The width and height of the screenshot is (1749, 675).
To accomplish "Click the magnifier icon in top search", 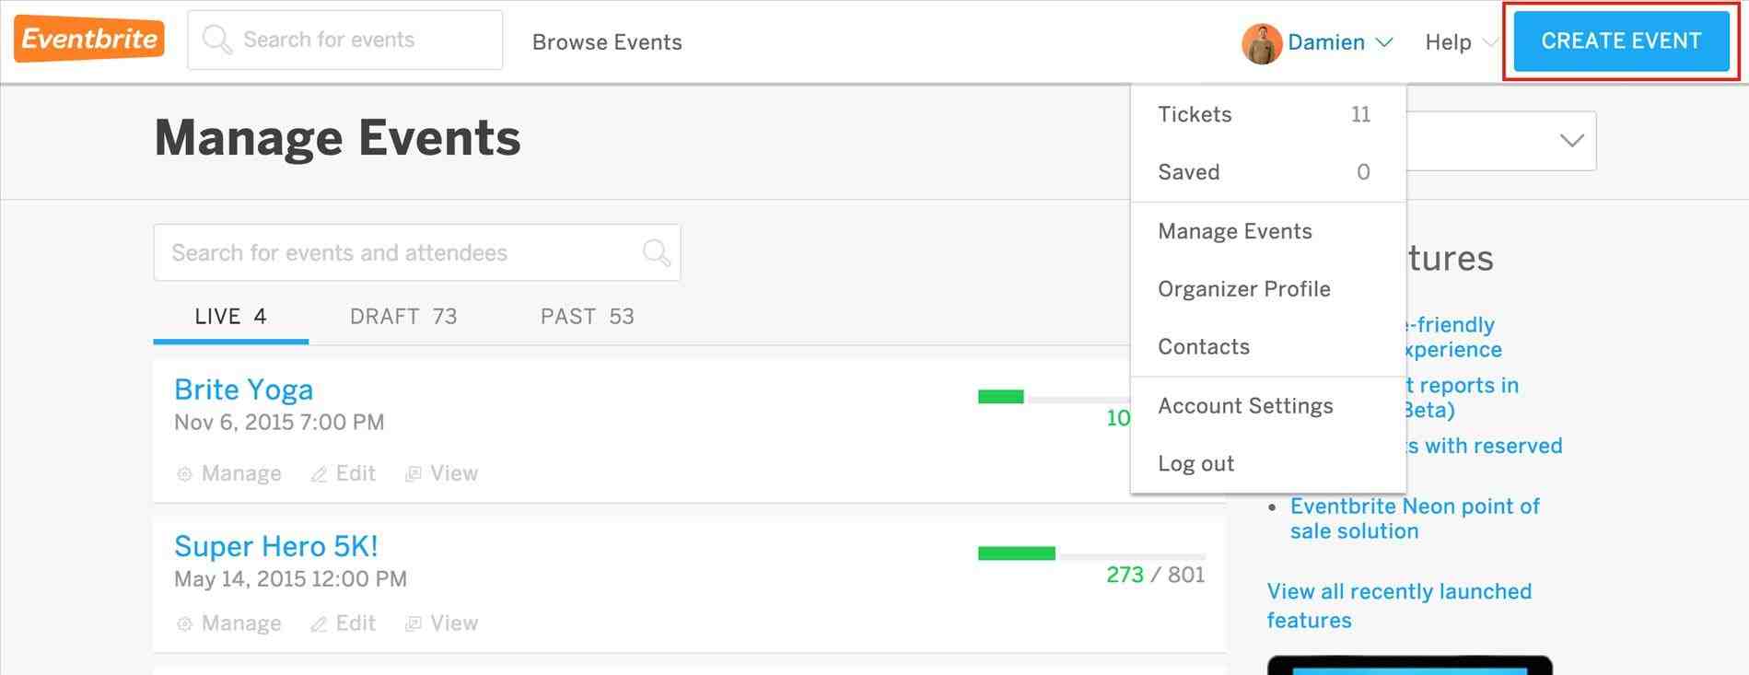I will click(x=216, y=40).
